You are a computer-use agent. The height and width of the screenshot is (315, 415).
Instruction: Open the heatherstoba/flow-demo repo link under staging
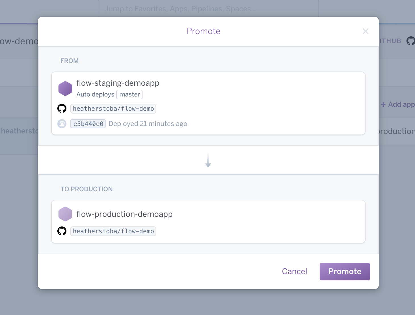point(113,109)
